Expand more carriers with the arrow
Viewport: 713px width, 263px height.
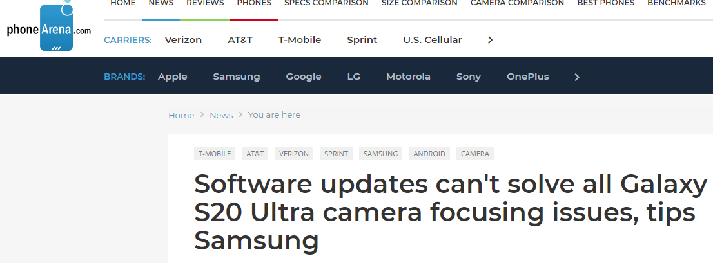(490, 40)
